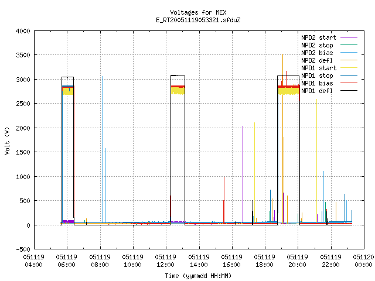The image size is (375, 281).
Task: Click the 18:00 x-axis time label
Action: click(x=264, y=265)
